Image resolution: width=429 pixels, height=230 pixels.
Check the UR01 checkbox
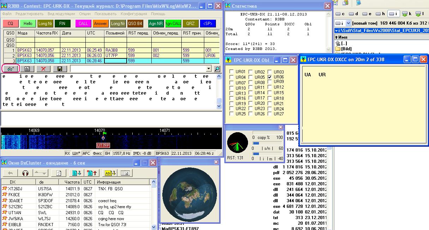tap(231, 72)
